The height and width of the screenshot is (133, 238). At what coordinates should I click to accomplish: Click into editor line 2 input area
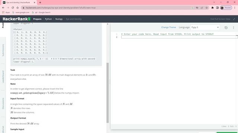coord(179,37)
